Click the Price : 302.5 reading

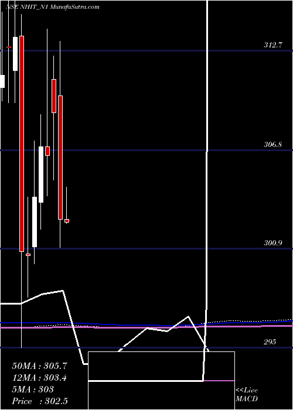(40, 401)
